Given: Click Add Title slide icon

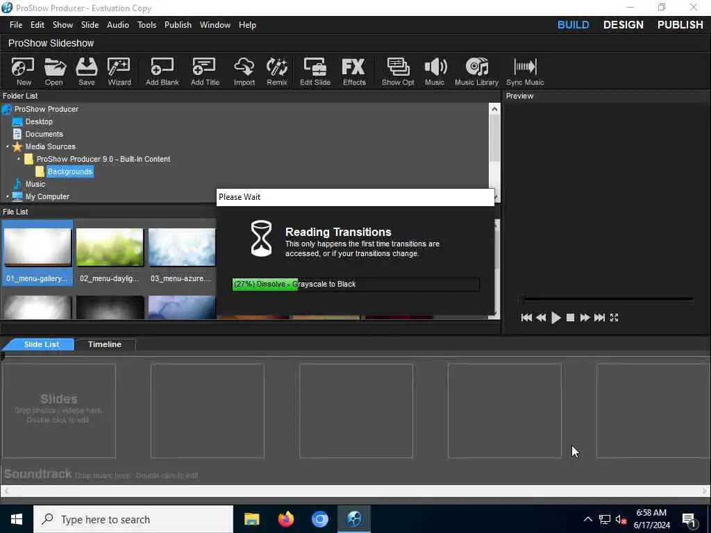Looking at the screenshot, I should point(205,71).
